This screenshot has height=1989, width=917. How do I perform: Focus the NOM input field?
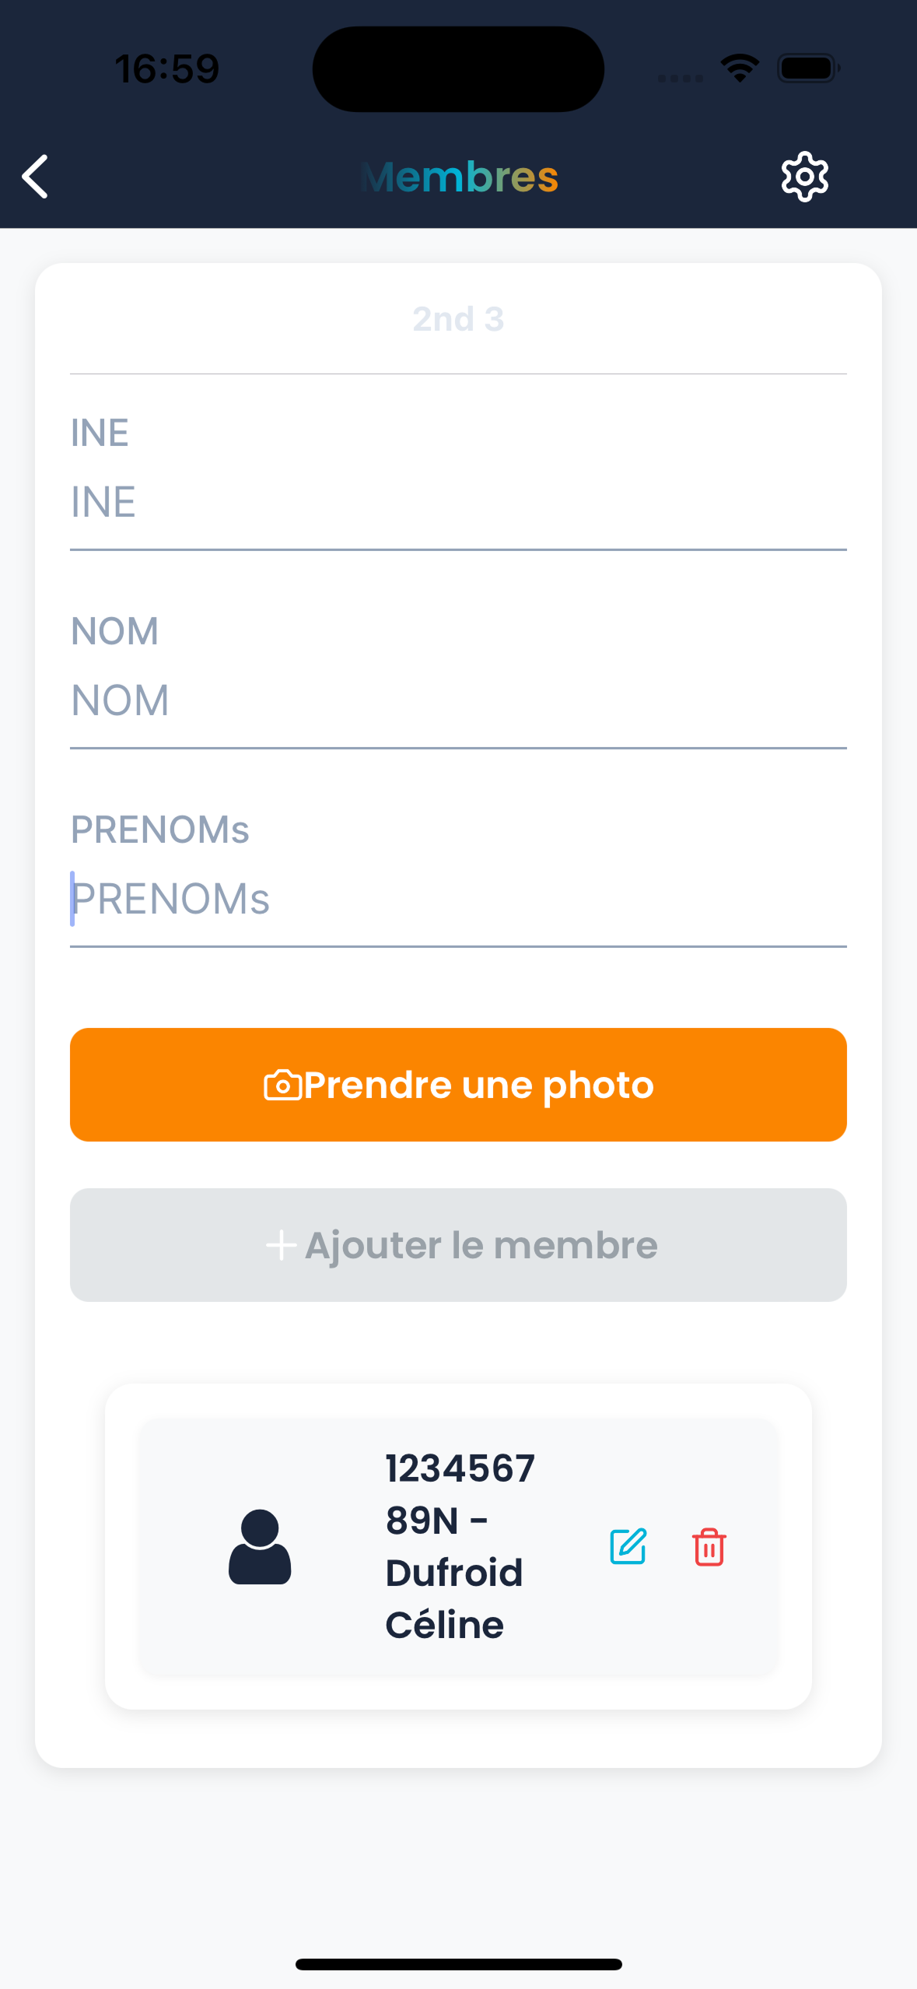point(458,700)
